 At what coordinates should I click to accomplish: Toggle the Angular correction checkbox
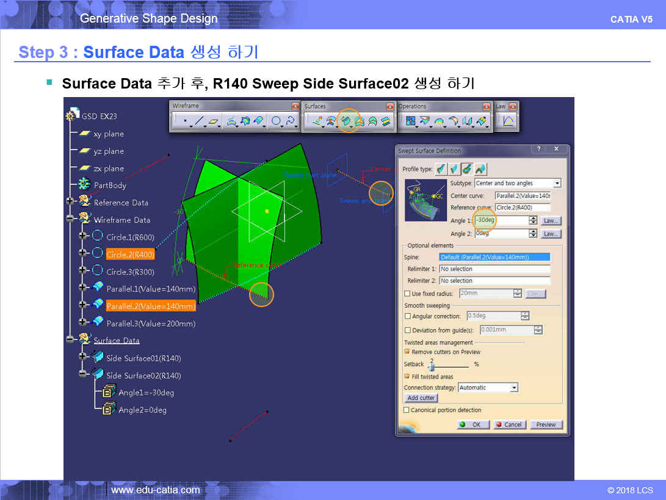click(x=407, y=316)
